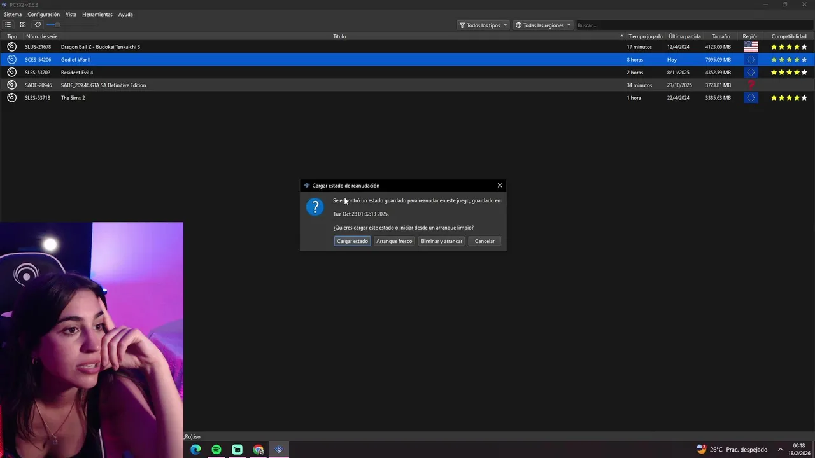This screenshot has width=815, height=458.
Task: Click EU flag icon in Resident Evil 4 row
Action: click(751, 73)
